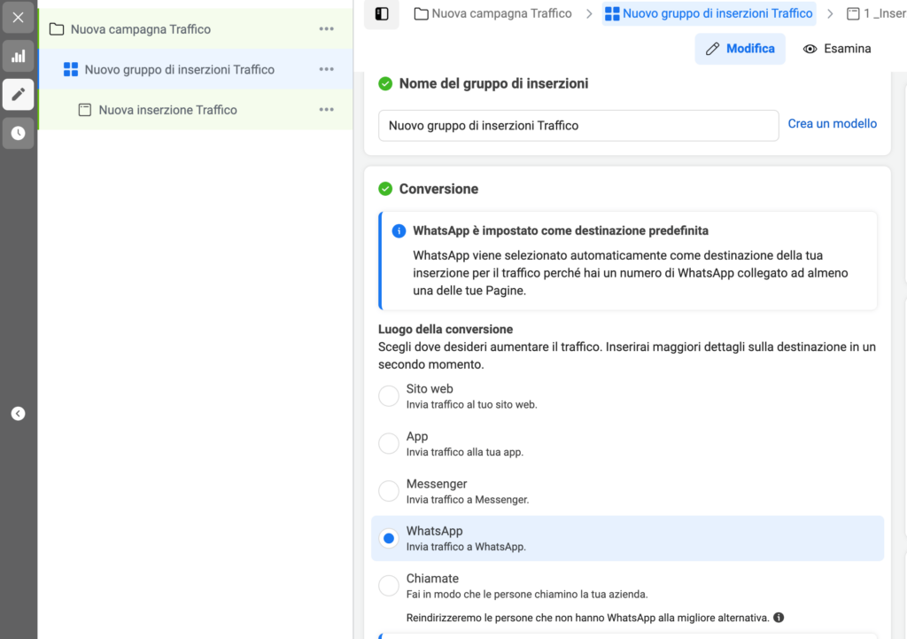This screenshot has height=639, width=907.
Task: Click the folder icon beside Nuova campagna Traffico in tree
Action: coord(57,29)
